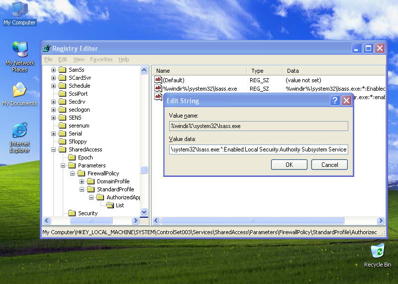This screenshot has height=284, width=398.
Task: Expand the Secdrv tree node
Action: pos(53,102)
